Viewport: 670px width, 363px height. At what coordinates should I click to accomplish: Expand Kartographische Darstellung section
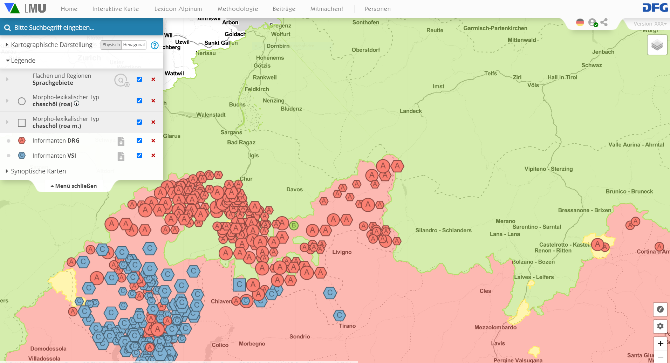click(51, 45)
